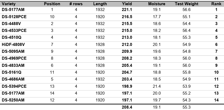
Task: Click the yield value 221.5
Action: pyautogui.click(x=127, y=10)
